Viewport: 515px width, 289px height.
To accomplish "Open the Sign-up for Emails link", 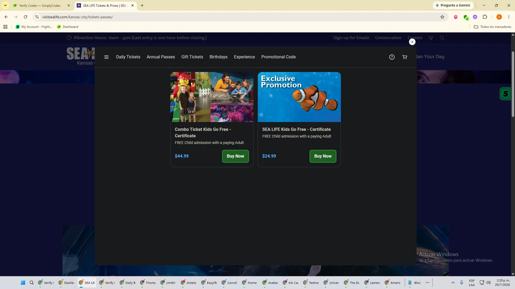I will (351, 38).
